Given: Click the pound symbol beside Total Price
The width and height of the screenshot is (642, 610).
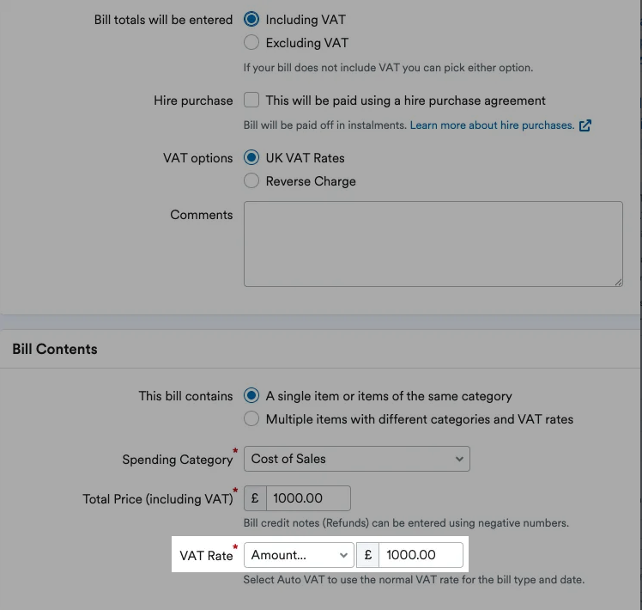Looking at the screenshot, I should coord(256,498).
